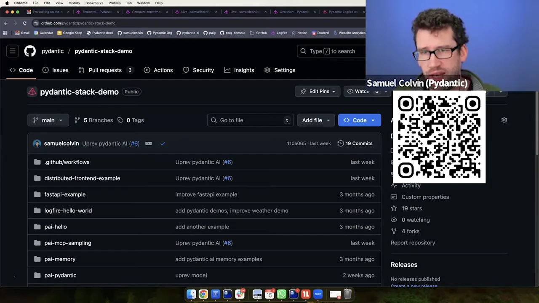Viewport: 539px width, 303px height.
Task: Open Zoom from the Dock
Action: click(x=318, y=294)
